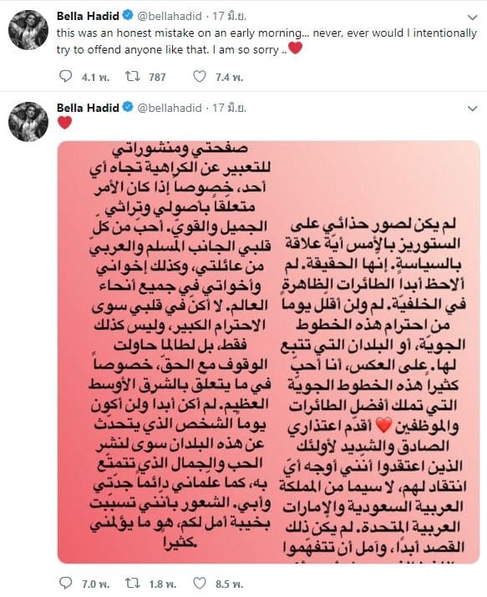Retweet the Arabic apology image tweet
The height and width of the screenshot is (597, 487).
(133, 583)
